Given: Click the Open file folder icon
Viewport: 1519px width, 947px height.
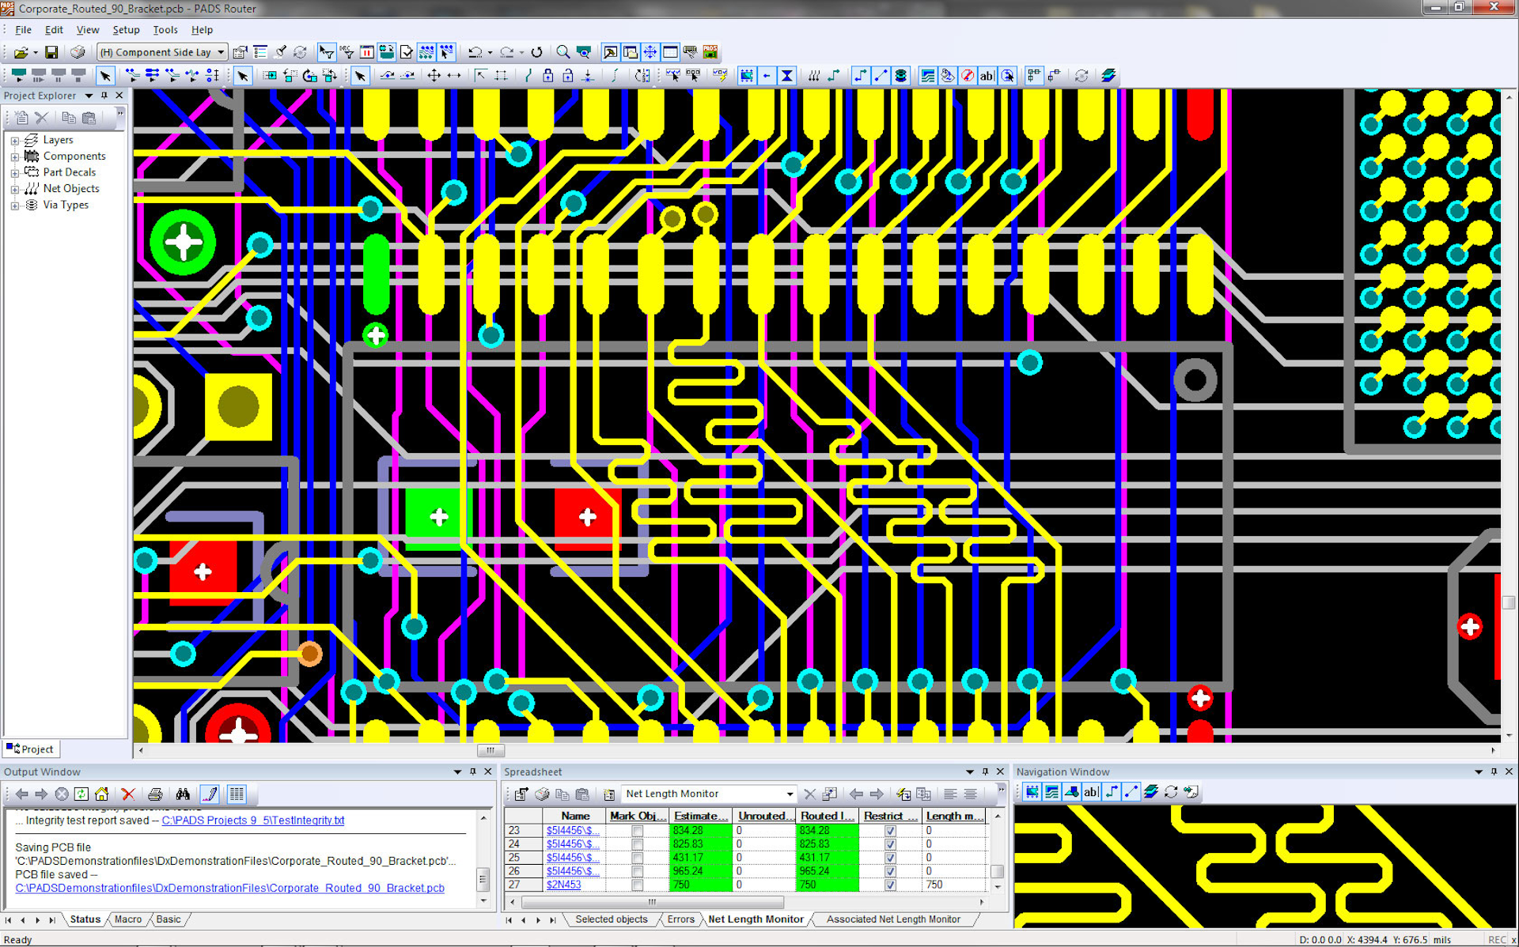Looking at the screenshot, I should click(21, 52).
